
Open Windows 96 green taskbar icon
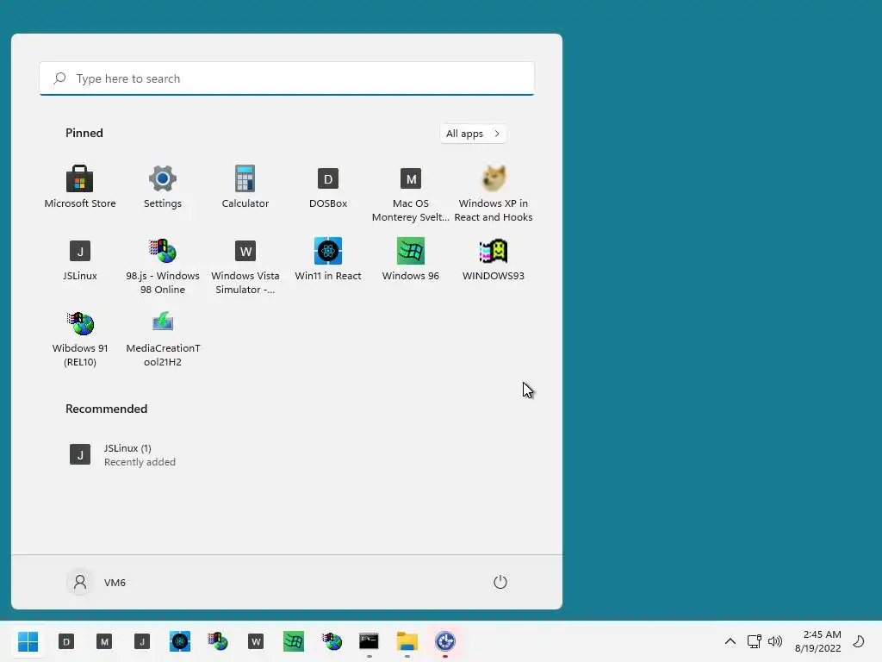pos(294,641)
